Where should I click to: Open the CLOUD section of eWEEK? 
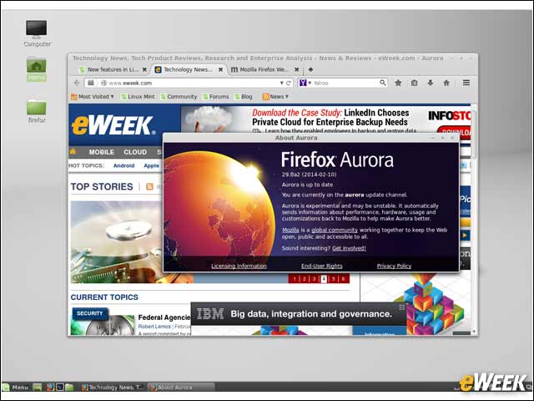(x=135, y=152)
